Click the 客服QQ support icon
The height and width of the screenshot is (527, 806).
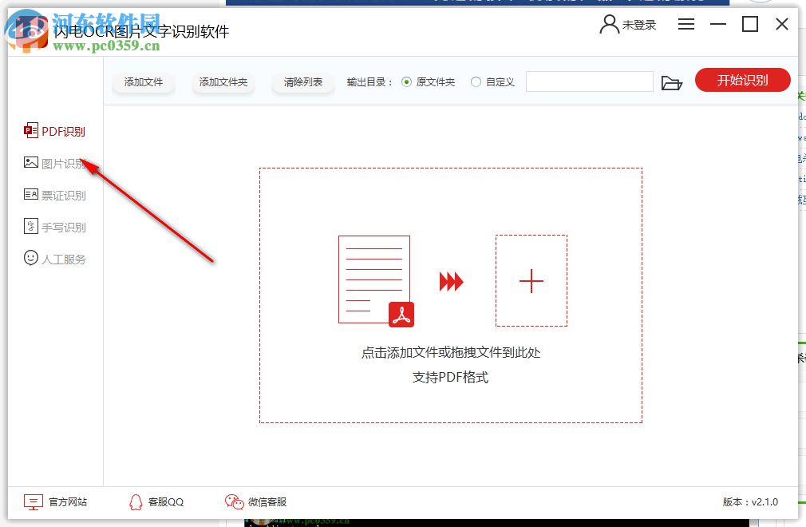(x=137, y=501)
